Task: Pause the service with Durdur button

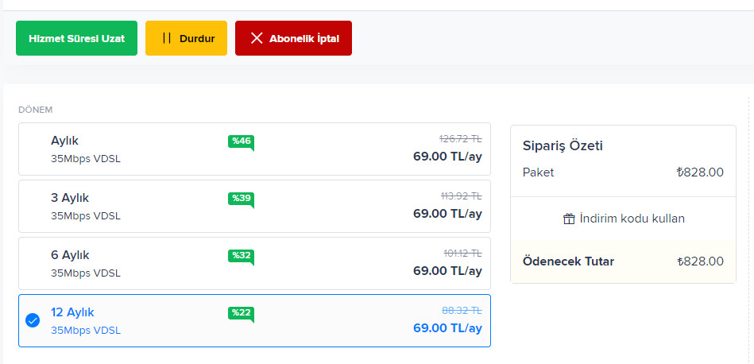Action: click(186, 38)
